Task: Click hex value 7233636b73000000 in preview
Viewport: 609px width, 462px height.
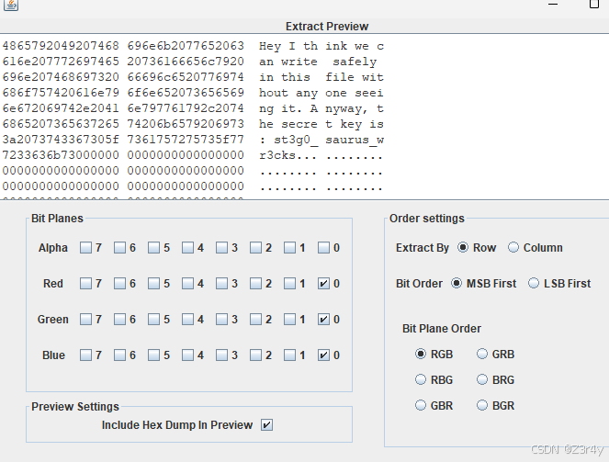Action: (x=61, y=155)
